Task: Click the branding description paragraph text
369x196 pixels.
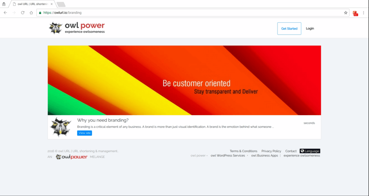Action: click(x=175, y=127)
